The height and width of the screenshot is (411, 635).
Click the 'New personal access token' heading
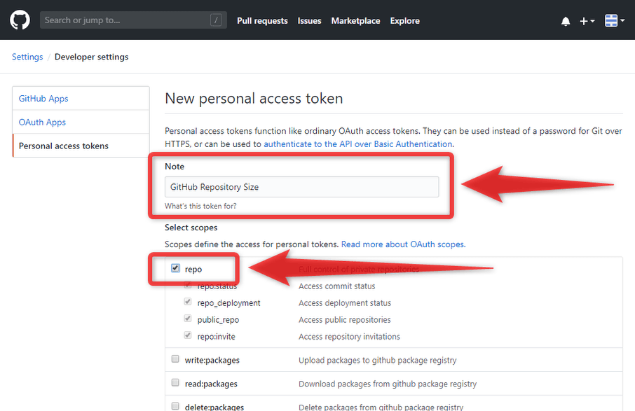(254, 98)
